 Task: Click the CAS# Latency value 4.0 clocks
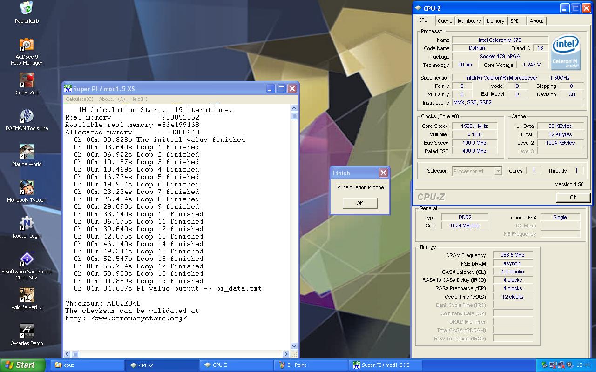pyautogui.click(x=513, y=272)
